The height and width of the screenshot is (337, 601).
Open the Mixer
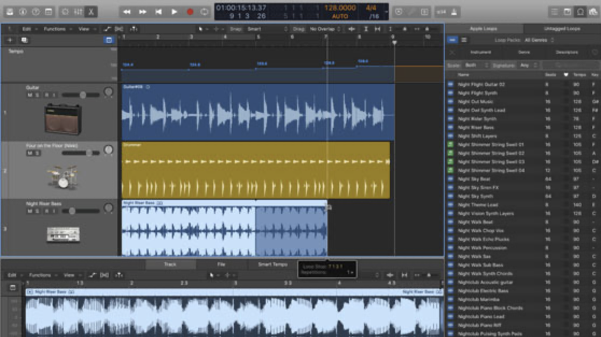tap(78, 12)
